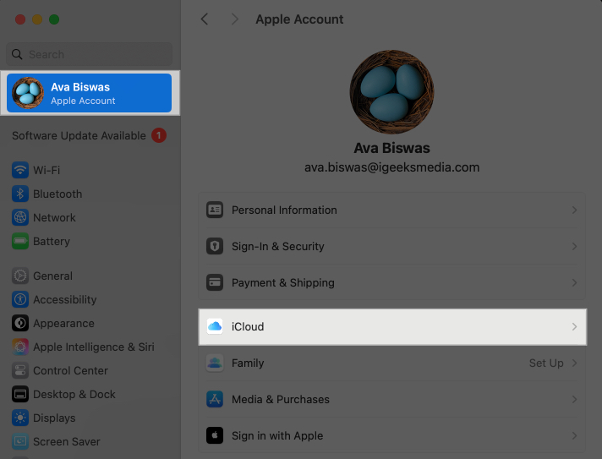The image size is (602, 459).
Task: Click the Desktop & Dock label
Action: tap(74, 394)
